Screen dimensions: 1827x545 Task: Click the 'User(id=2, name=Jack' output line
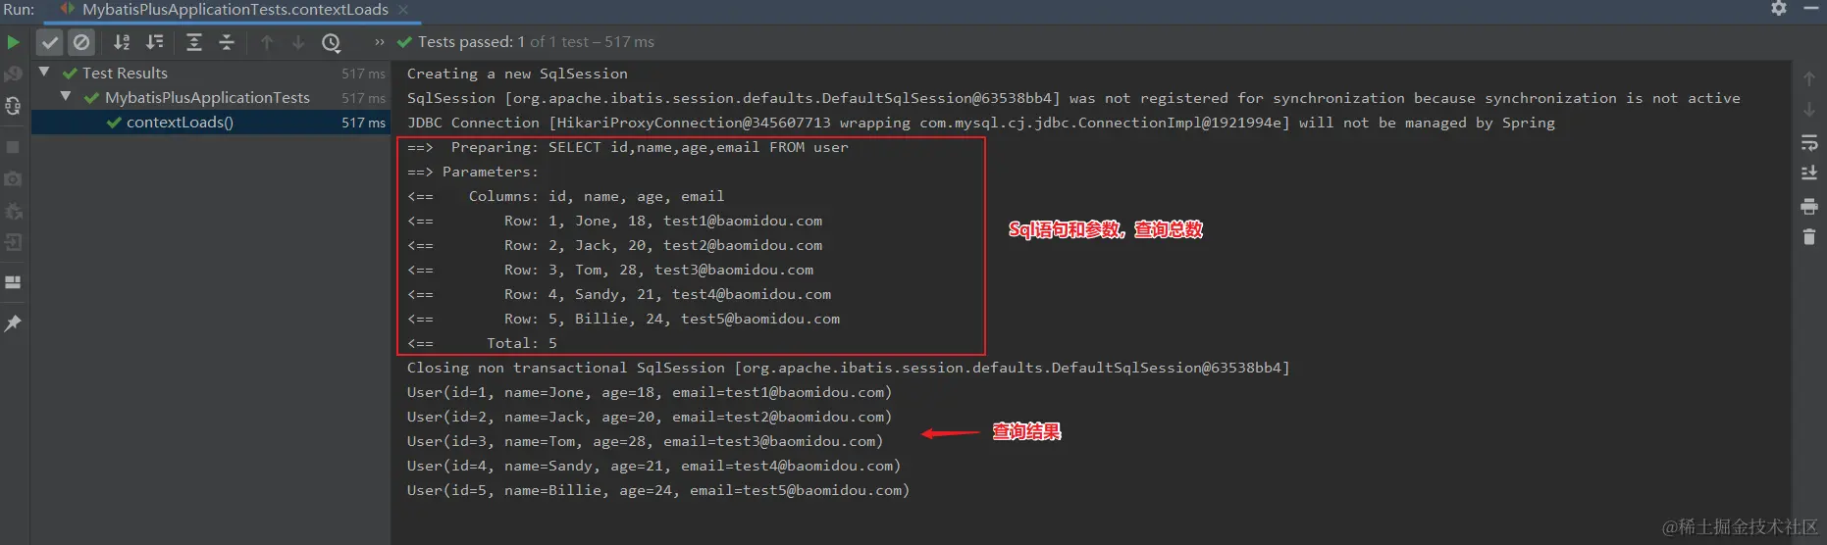coord(650,417)
